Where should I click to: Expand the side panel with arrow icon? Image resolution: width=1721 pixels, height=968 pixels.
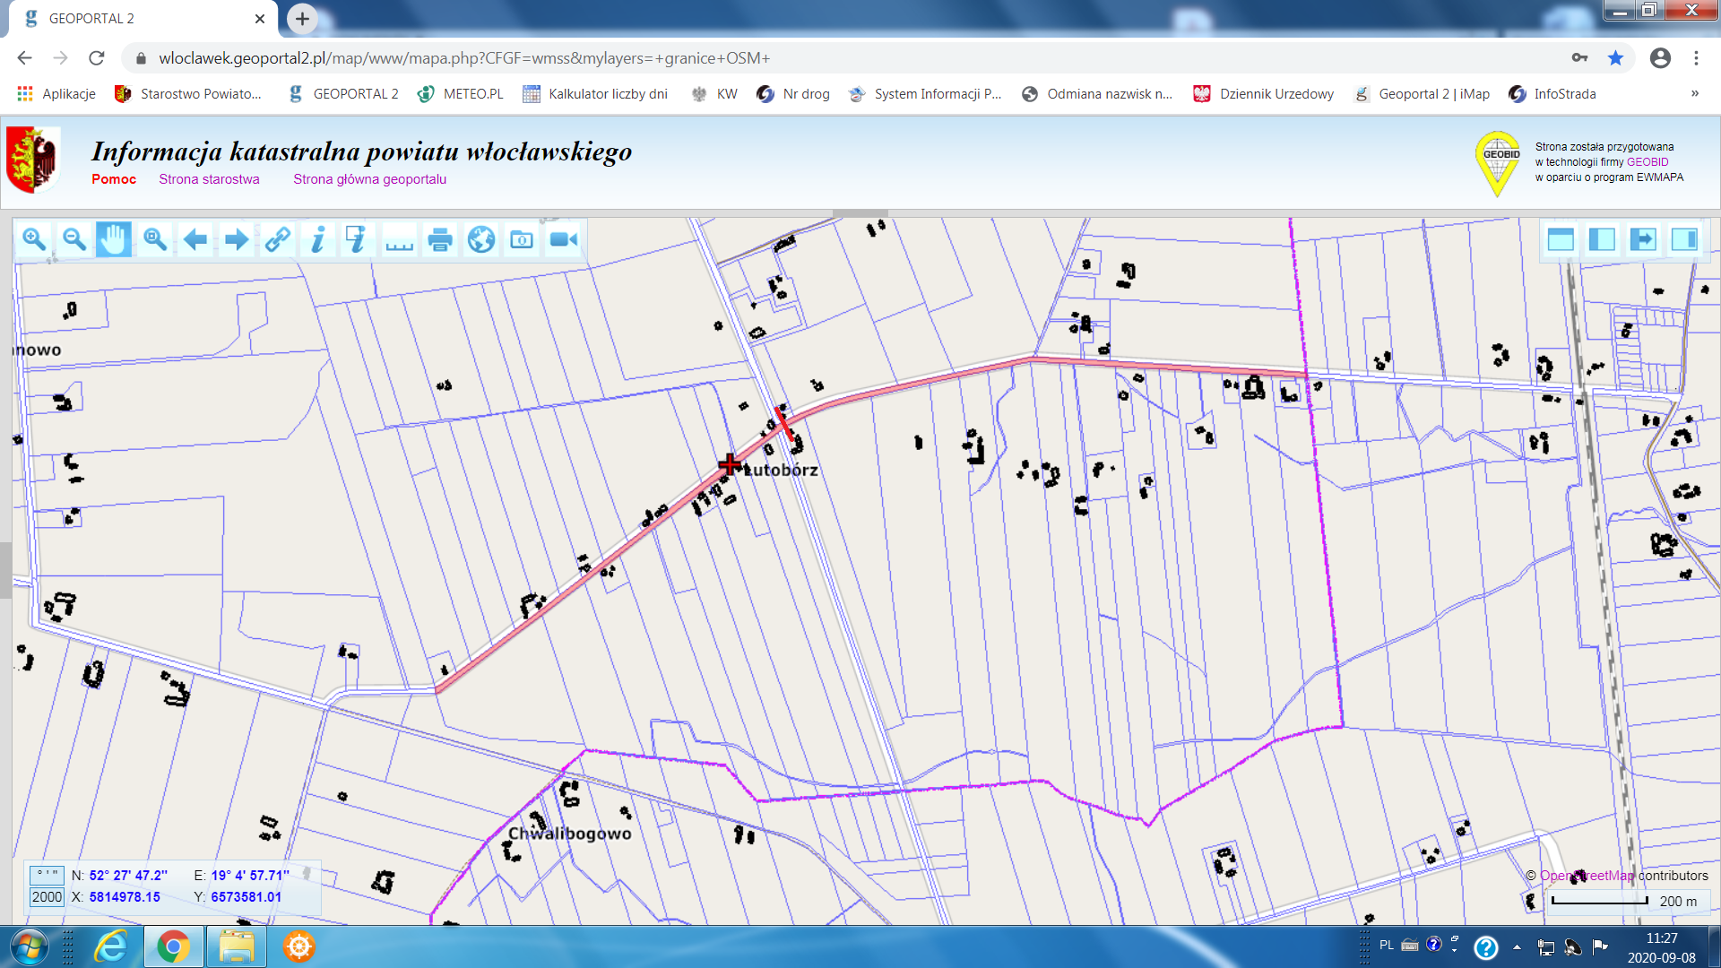coord(1643,239)
